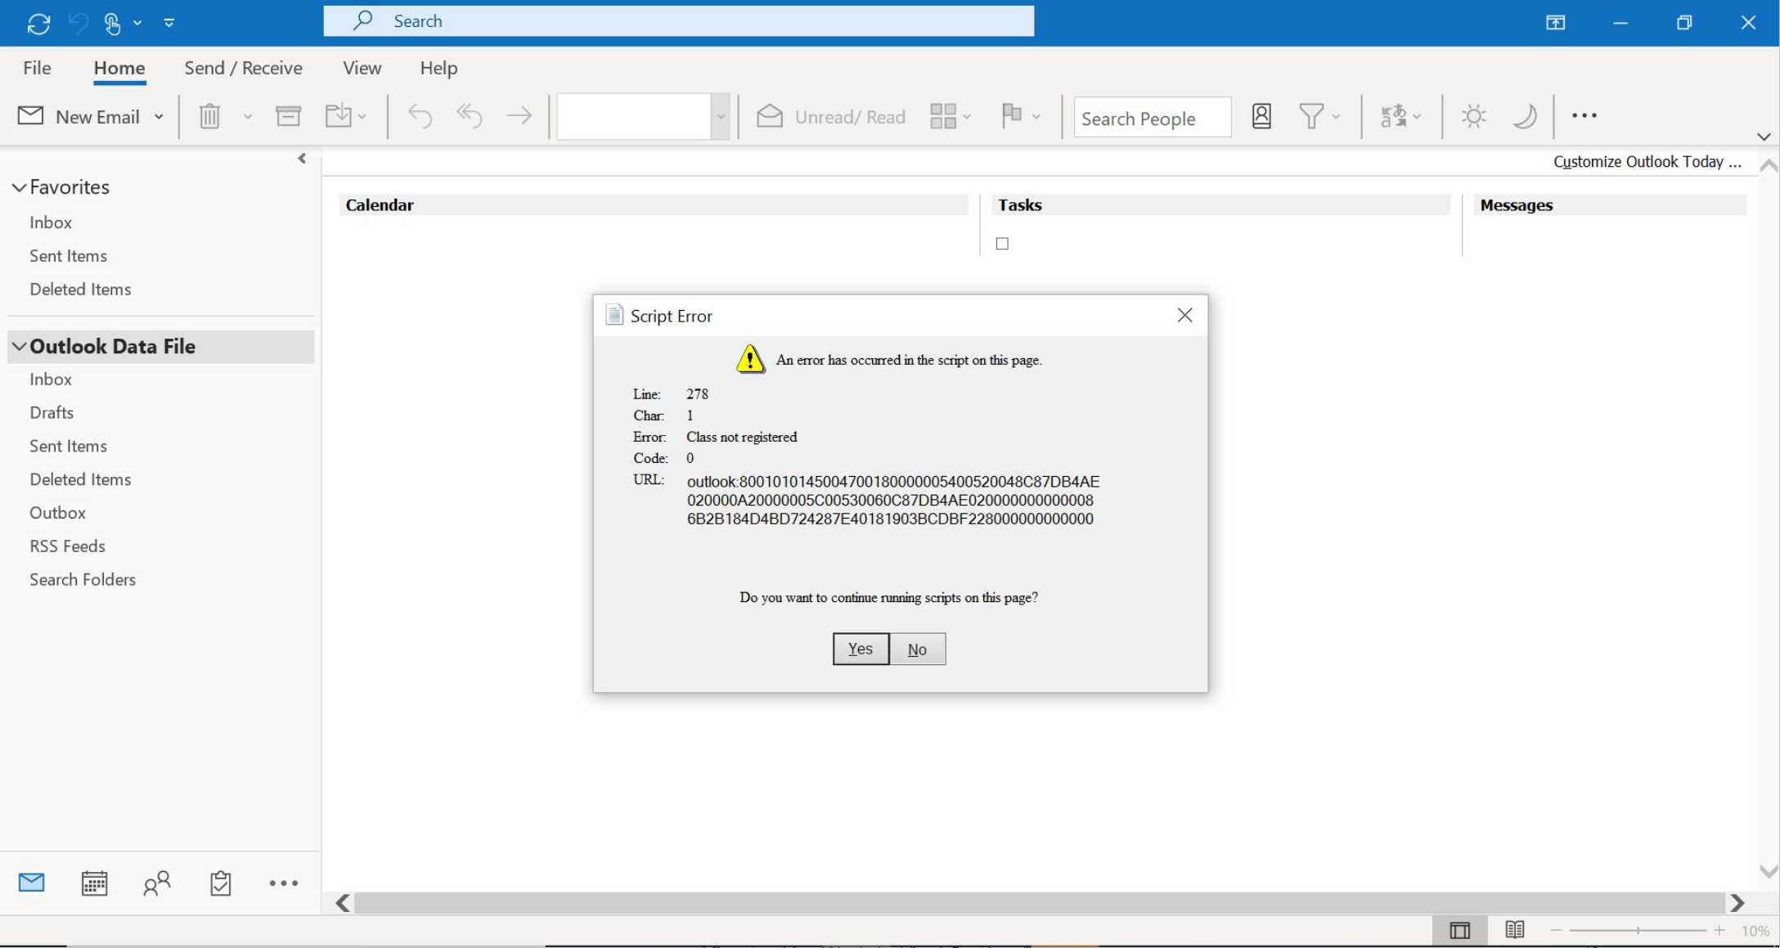Image resolution: width=1780 pixels, height=948 pixels.
Task: Open the Categorize dropdown arrow
Action: [967, 117]
